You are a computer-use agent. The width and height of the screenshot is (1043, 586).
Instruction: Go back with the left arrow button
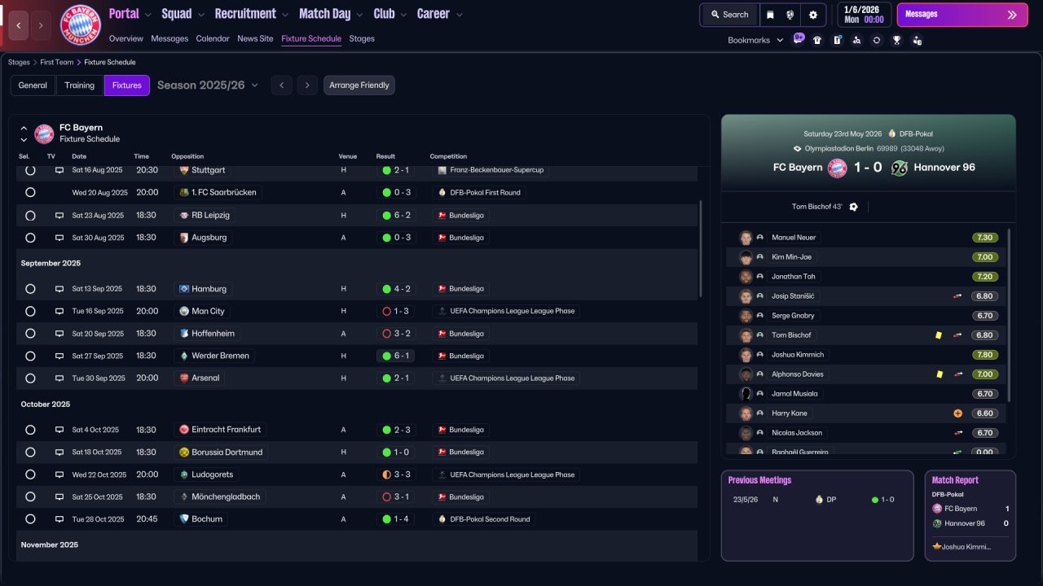pyautogui.click(x=19, y=25)
